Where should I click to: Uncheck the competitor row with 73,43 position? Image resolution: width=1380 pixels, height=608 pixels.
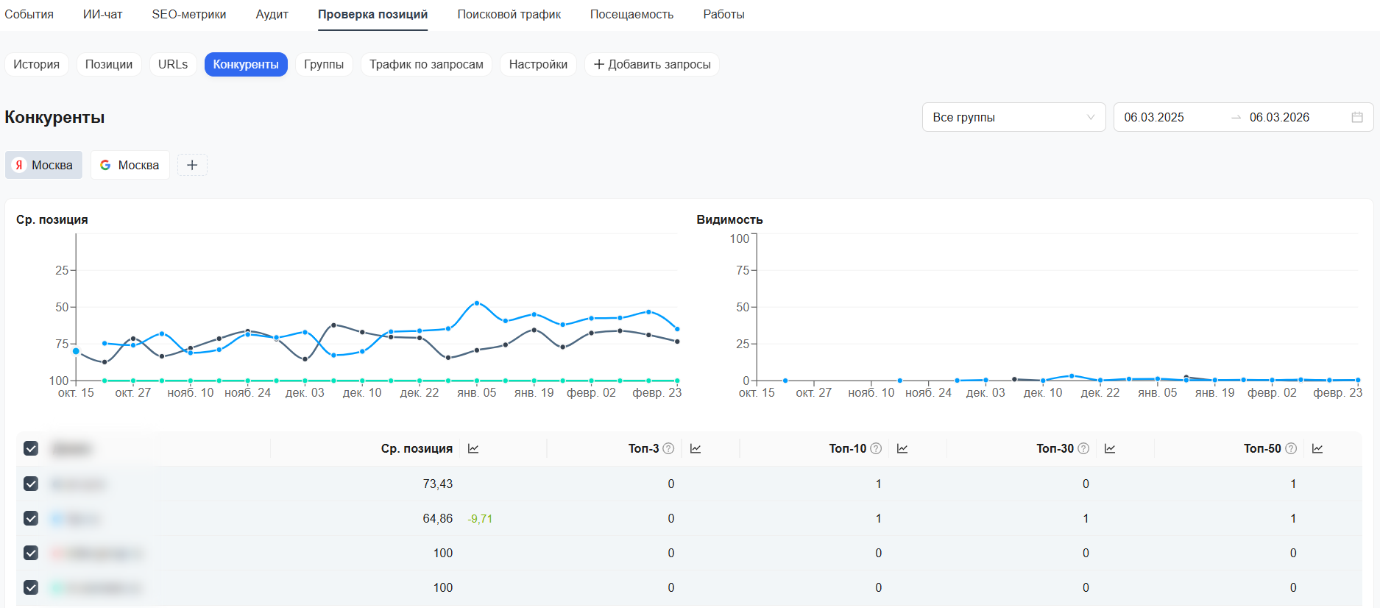tap(31, 484)
